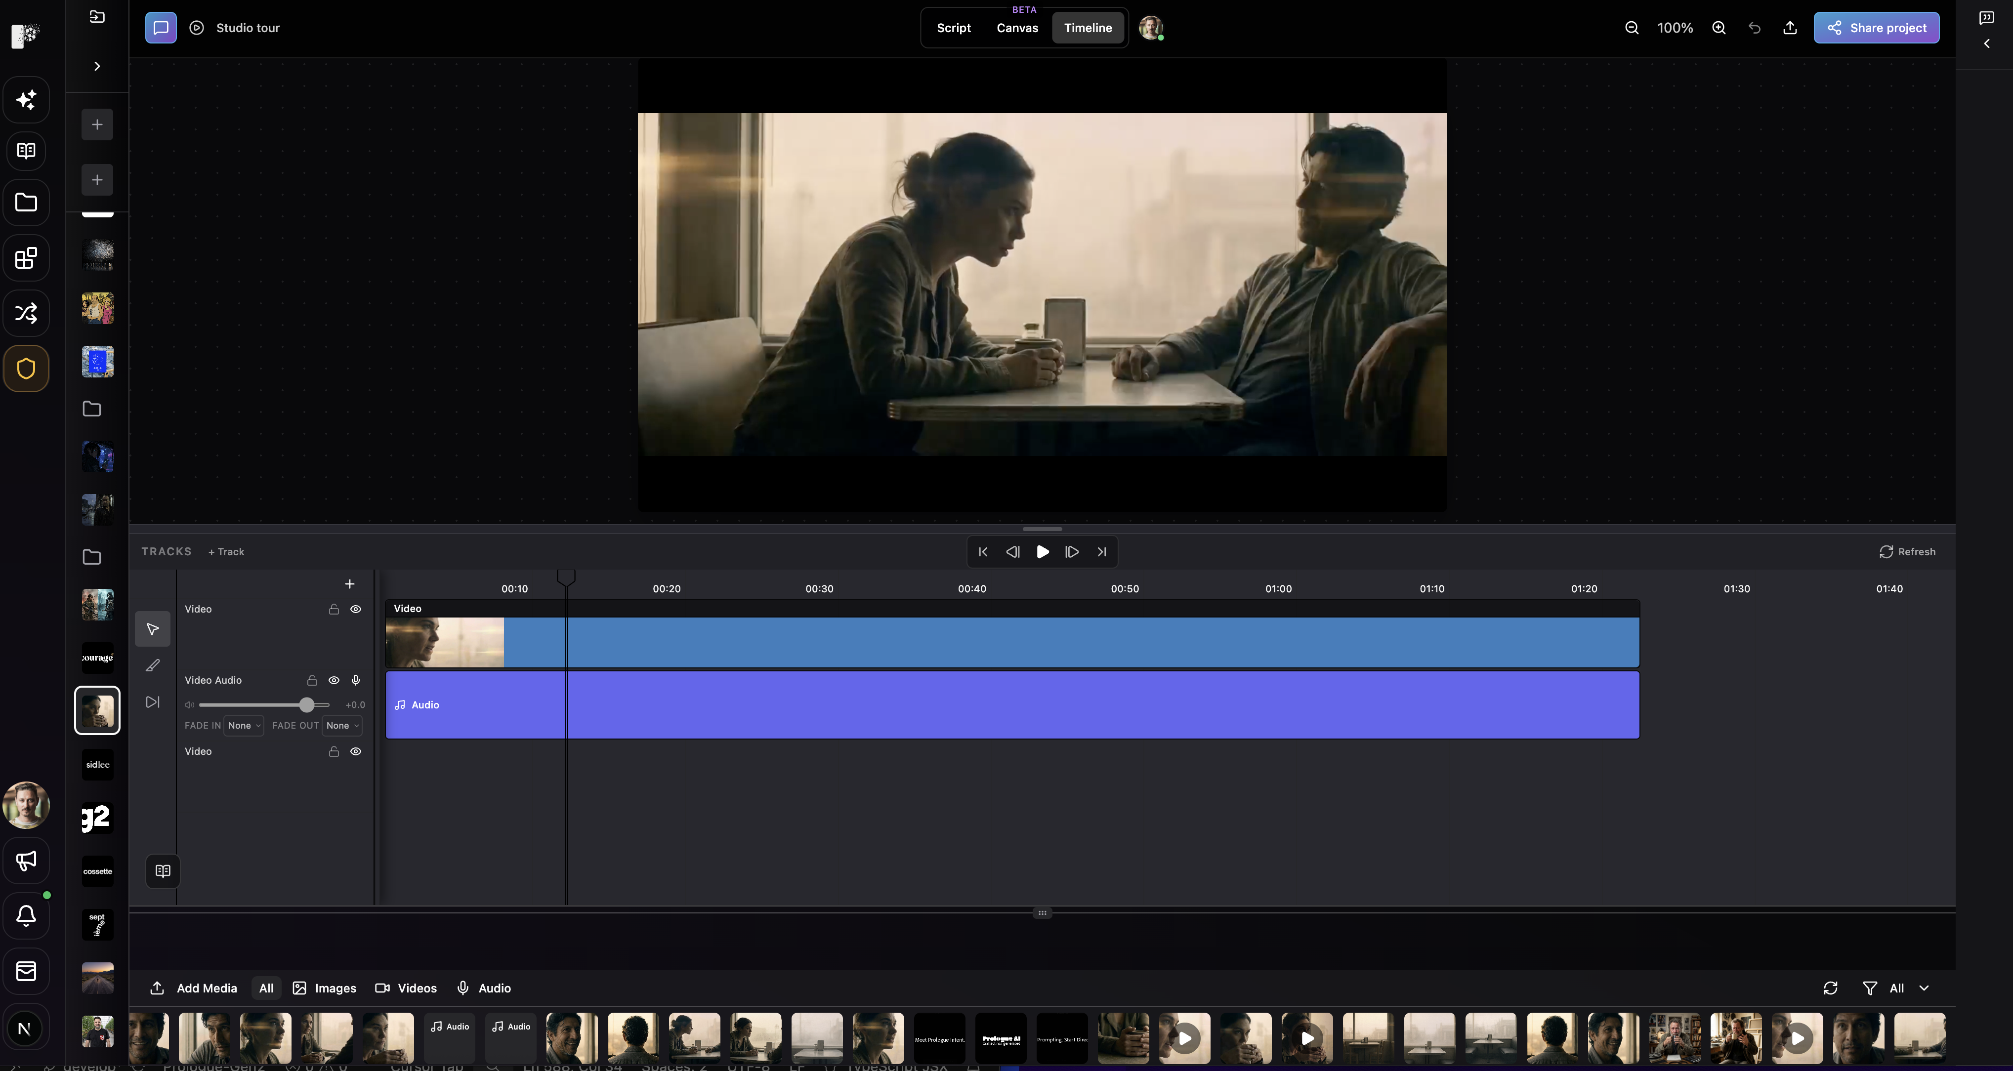The height and width of the screenshot is (1071, 2013).
Task: Select the Video clip thumbnail on timeline
Action: tap(445, 642)
